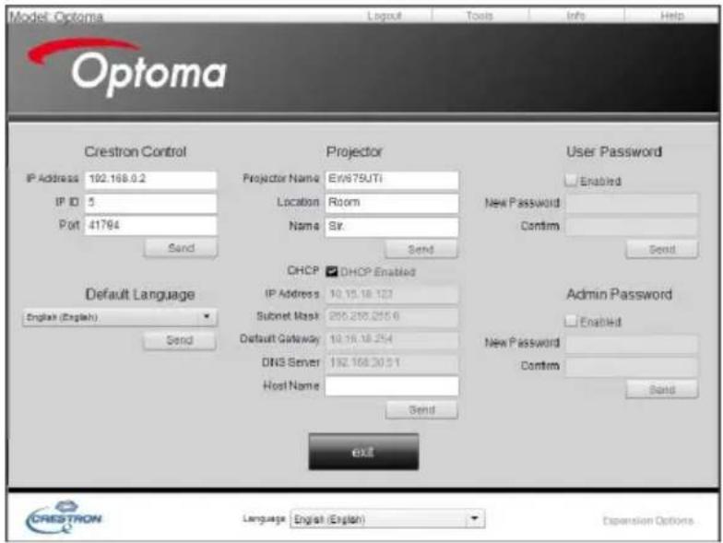The image size is (723, 543).
Task: Click the Crestron logo at bottom left
Action: [x=64, y=517]
